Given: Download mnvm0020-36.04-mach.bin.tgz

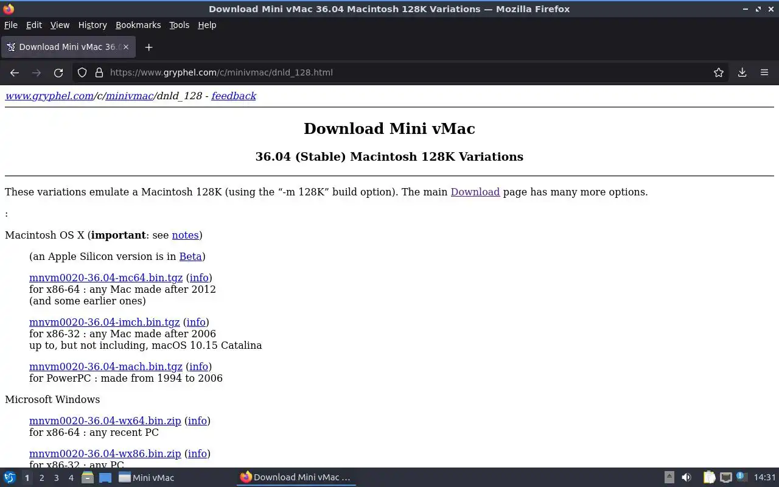Looking at the screenshot, I should point(106,366).
